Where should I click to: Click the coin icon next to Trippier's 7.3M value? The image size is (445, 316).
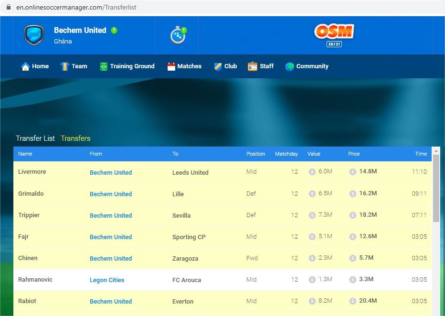[x=312, y=215]
